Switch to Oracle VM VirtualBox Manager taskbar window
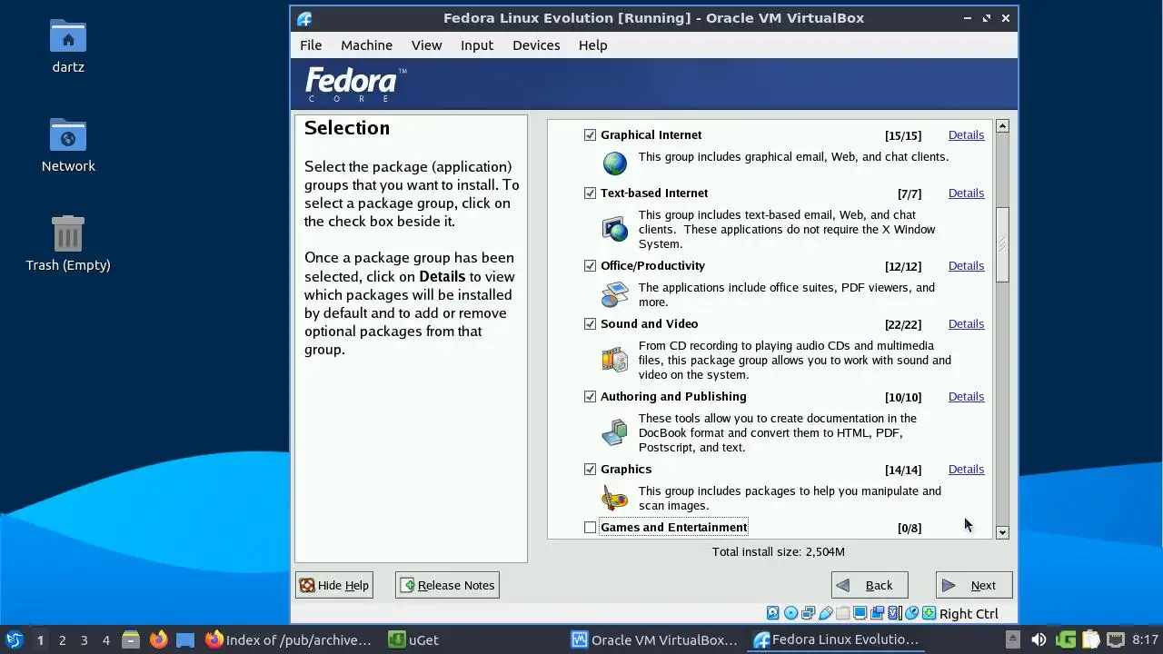This screenshot has width=1163, height=654. click(x=654, y=639)
